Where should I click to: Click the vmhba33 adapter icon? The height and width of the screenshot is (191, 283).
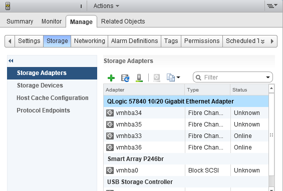tap(110, 136)
